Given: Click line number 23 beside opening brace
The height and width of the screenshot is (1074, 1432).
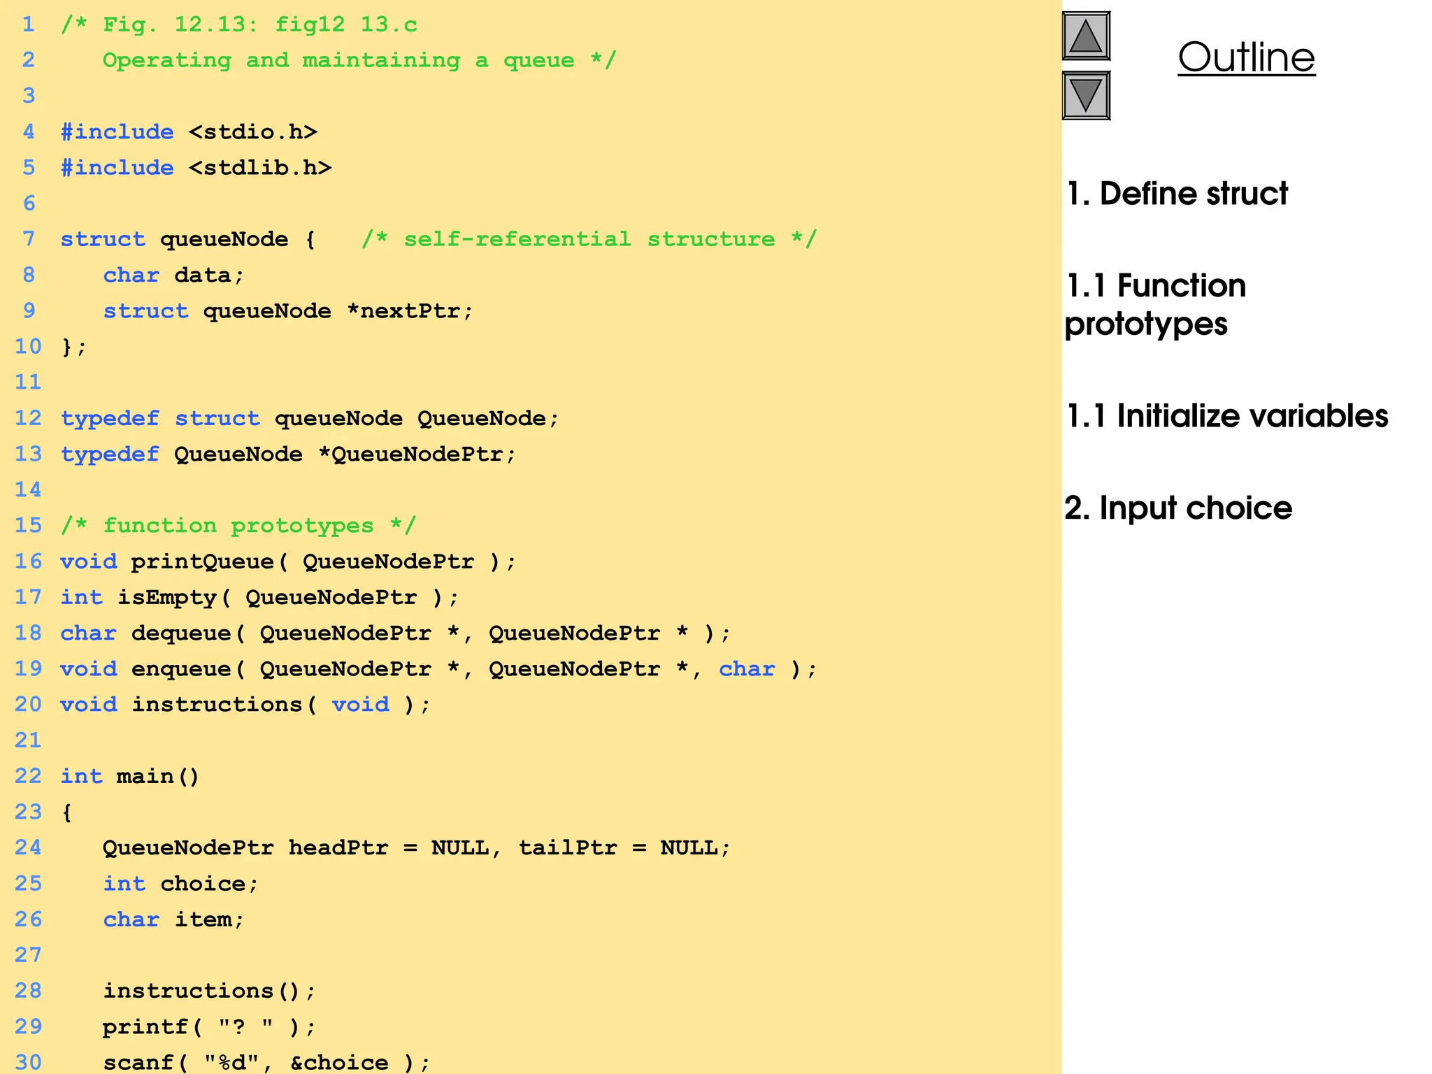Looking at the screenshot, I should point(28,812).
